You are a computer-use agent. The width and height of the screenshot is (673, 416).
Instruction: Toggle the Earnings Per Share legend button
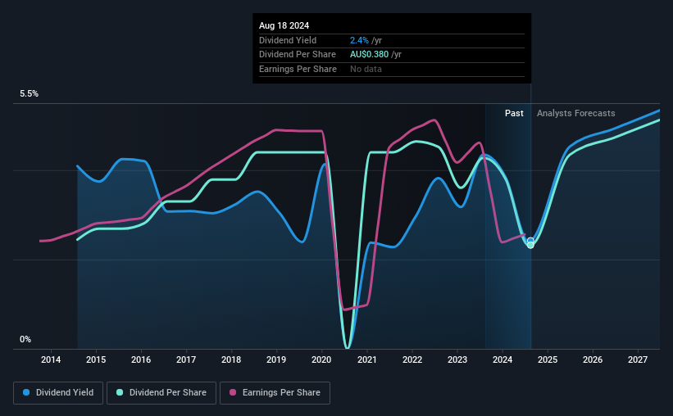pyautogui.click(x=275, y=393)
